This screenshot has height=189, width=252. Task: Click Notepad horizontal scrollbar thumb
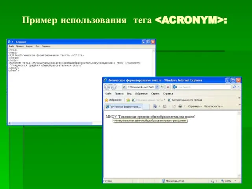click(x=52, y=123)
